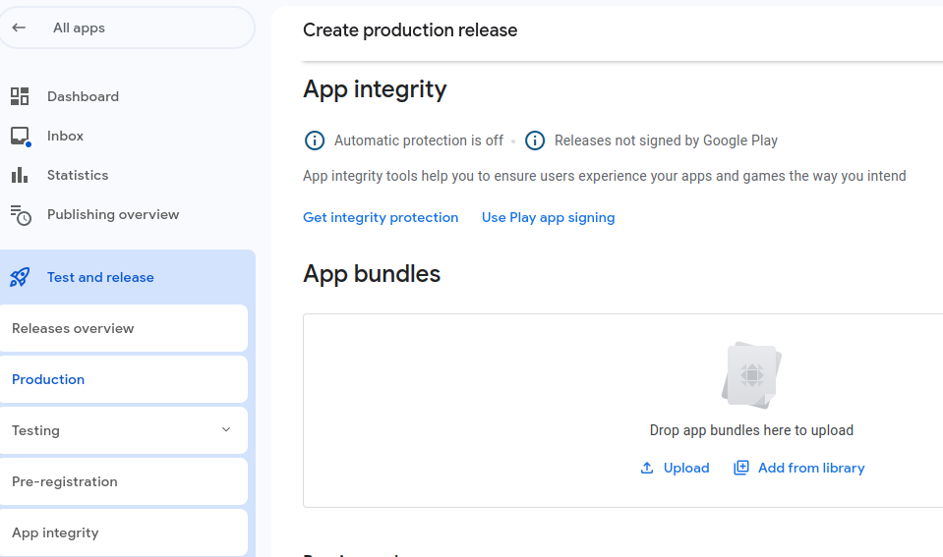The width and height of the screenshot is (943, 557).
Task: Click the Test and release rocket icon
Action: tap(20, 277)
